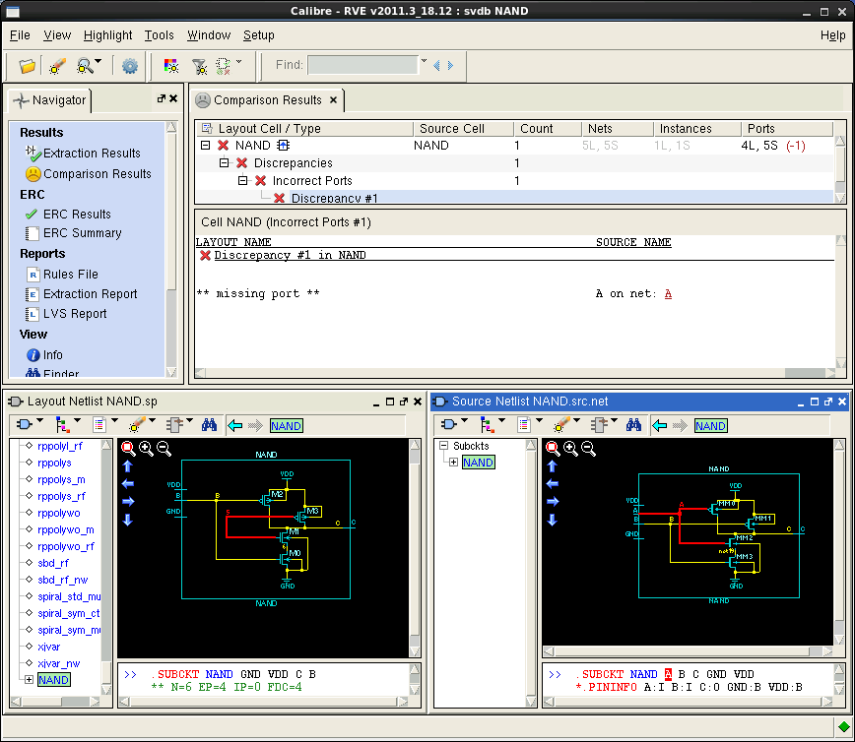This screenshot has height=742, width=855.
Task: Click the highlight eraser icon in main toolbar
Action: [x=57, y=66]
